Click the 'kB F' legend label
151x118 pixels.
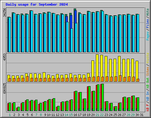point(148,108)
